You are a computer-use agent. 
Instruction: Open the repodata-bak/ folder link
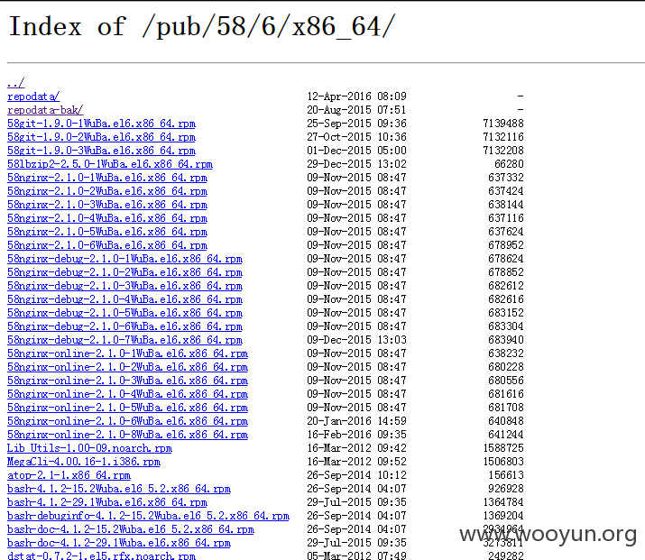tap(45, 110)
